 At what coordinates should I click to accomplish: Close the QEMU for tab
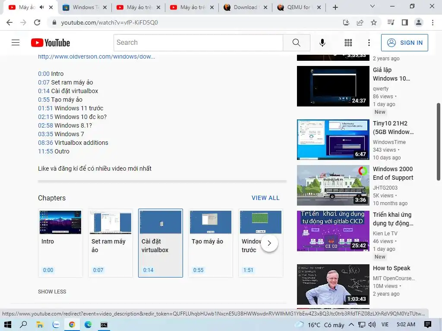(319, 7)
